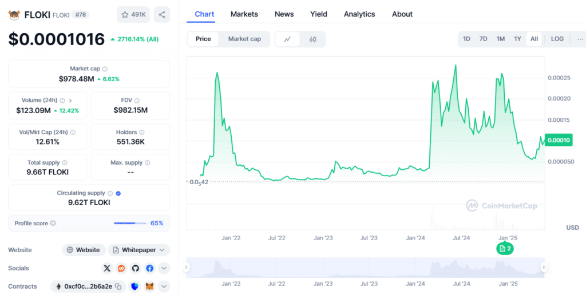Click Market cap info icon
586x295 pixels.
tap(105, 69)
